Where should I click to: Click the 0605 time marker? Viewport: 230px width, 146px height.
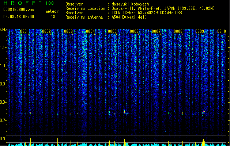[112, 31]
